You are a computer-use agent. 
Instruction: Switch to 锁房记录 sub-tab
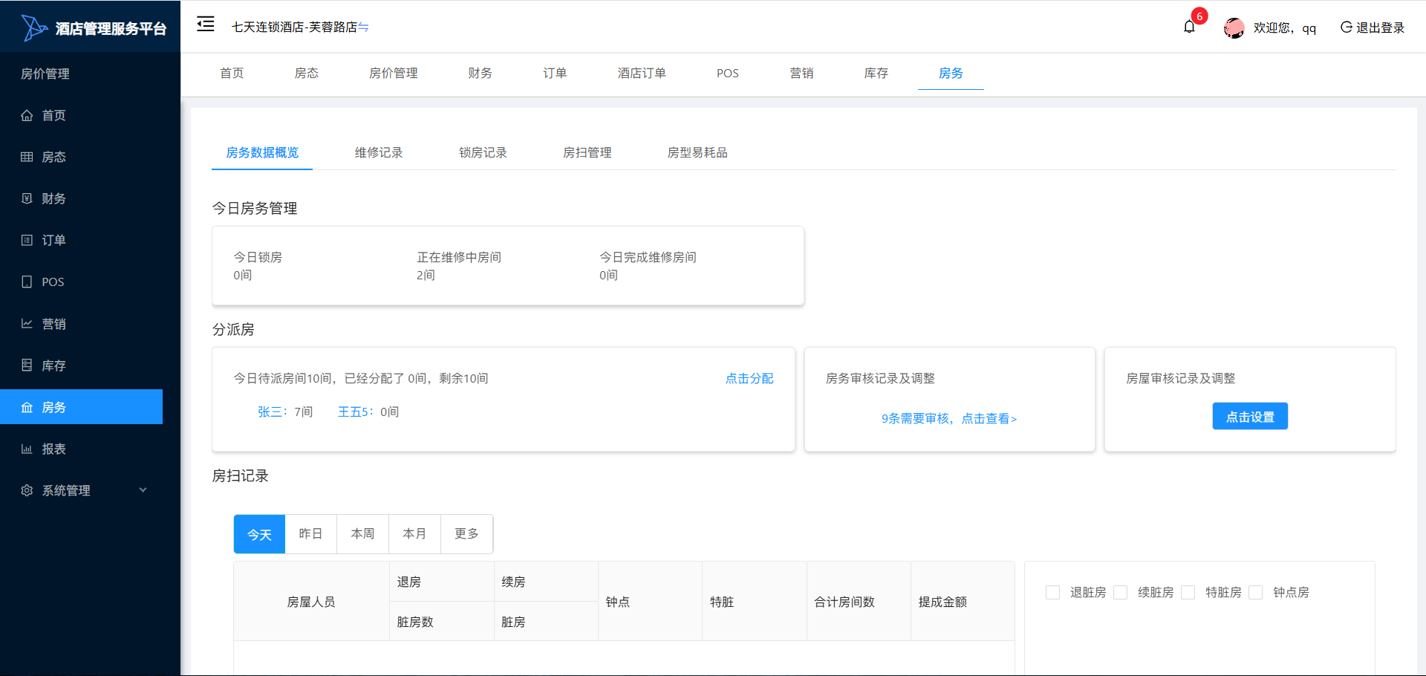(483, 152)
